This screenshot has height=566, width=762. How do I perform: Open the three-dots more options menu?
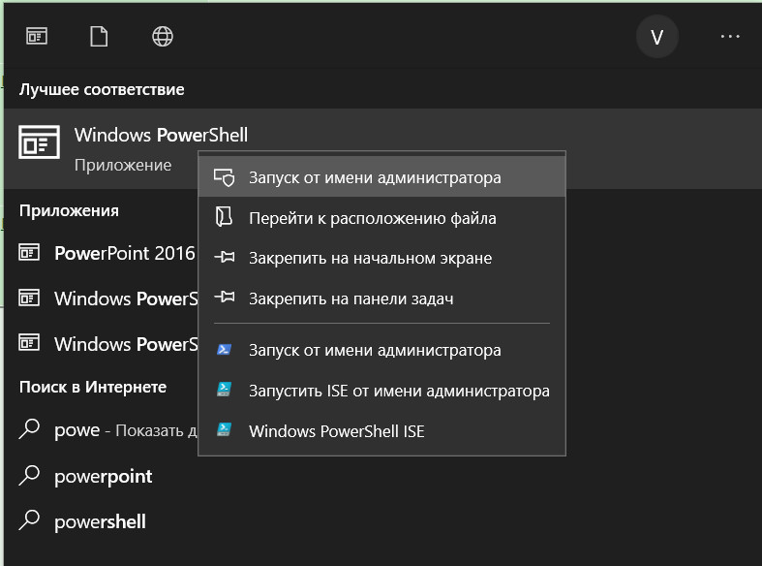coord(730,37)
